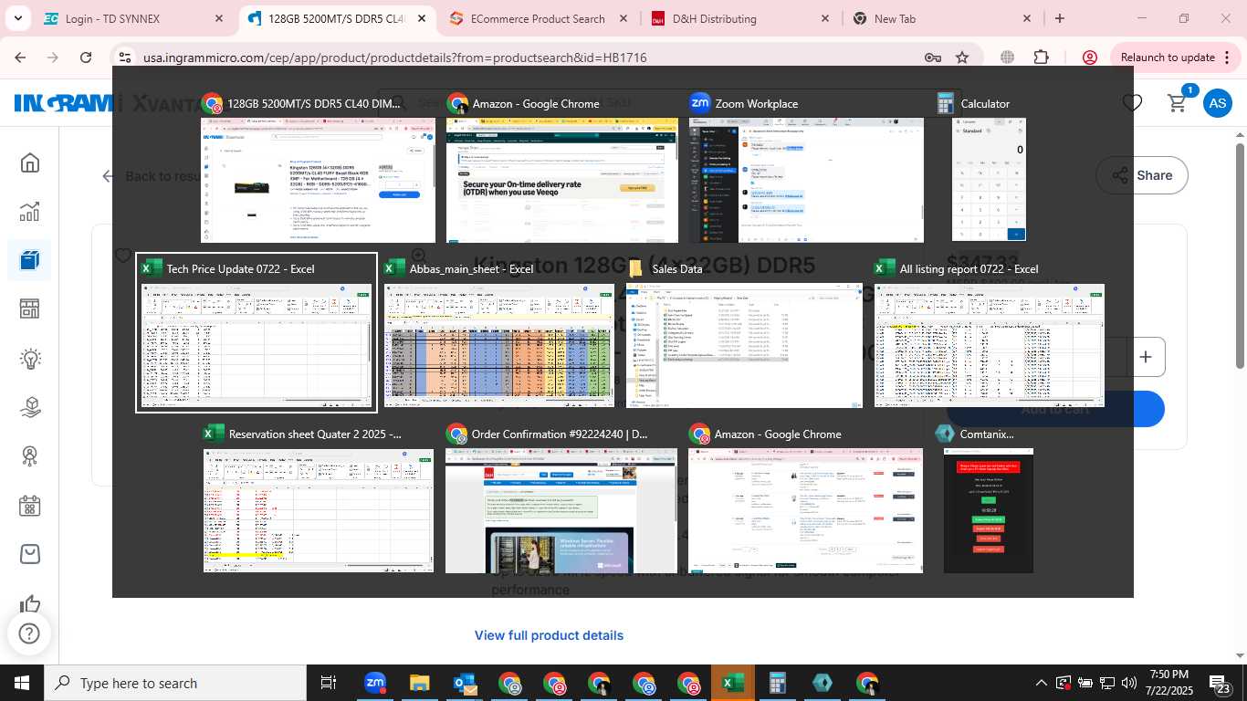1247x701 pixels.
Task: Open the saved passwords key icon
Action: click(x=932, y=58)
